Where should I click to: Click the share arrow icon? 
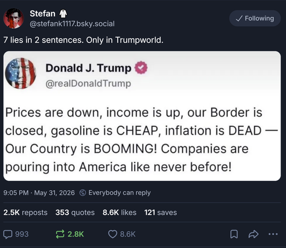coord(253,234)
